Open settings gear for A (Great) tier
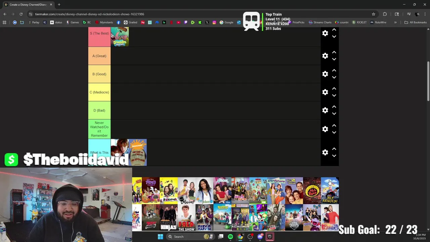430x242 pixels. (x=325, y=56)
